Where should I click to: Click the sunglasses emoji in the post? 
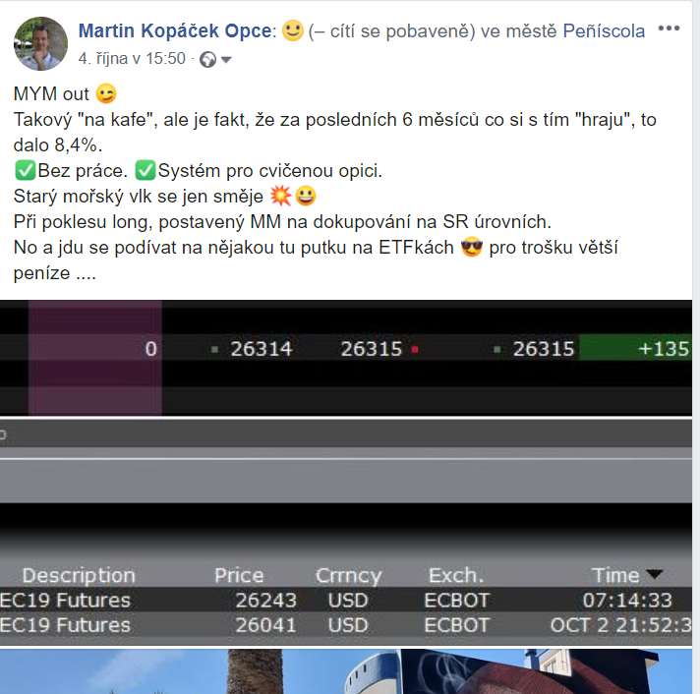[472, 248]
